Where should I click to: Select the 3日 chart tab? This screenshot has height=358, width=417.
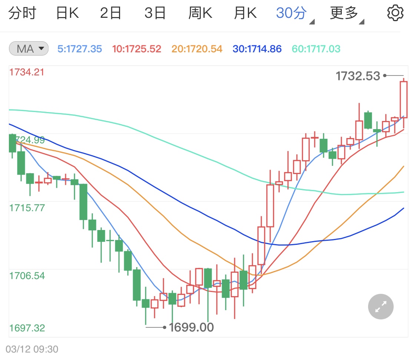[x=155, y=13]
